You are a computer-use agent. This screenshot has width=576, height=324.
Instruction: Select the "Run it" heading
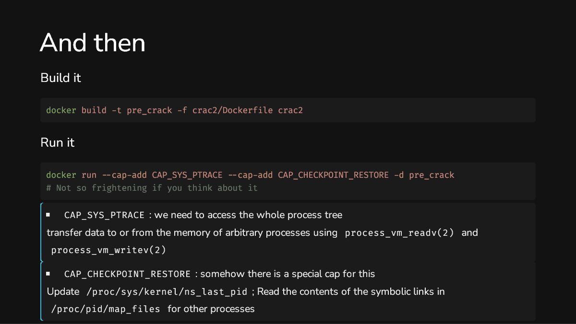tap(58, 143)
